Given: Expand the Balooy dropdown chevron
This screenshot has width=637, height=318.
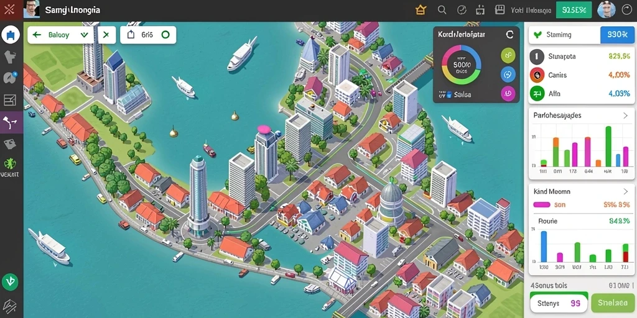Looking at the screenshot, I should pos(85,35).
